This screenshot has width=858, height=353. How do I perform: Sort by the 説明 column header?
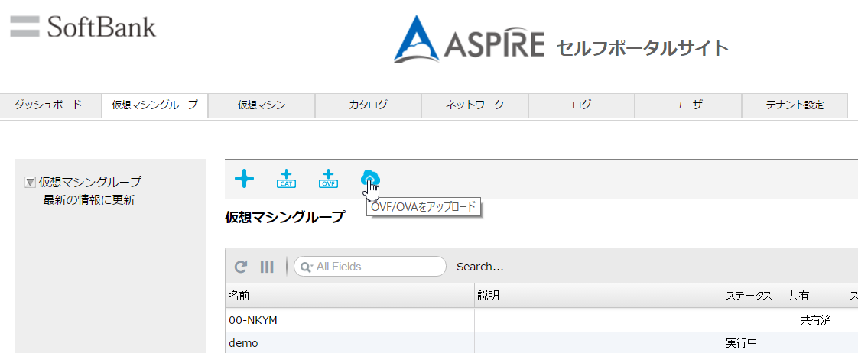[599, 296]
